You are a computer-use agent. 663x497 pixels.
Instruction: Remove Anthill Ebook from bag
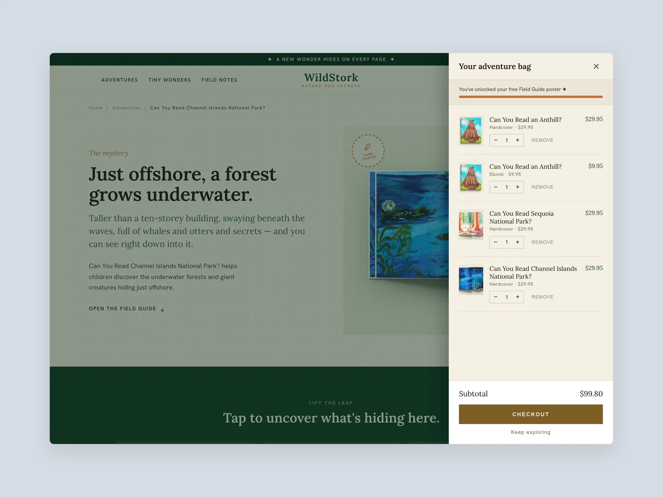click(x=542, y=187)
